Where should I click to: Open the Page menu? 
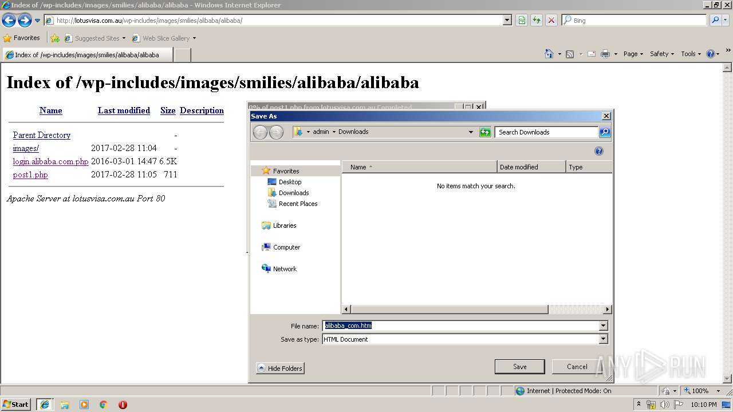[633, 54]
